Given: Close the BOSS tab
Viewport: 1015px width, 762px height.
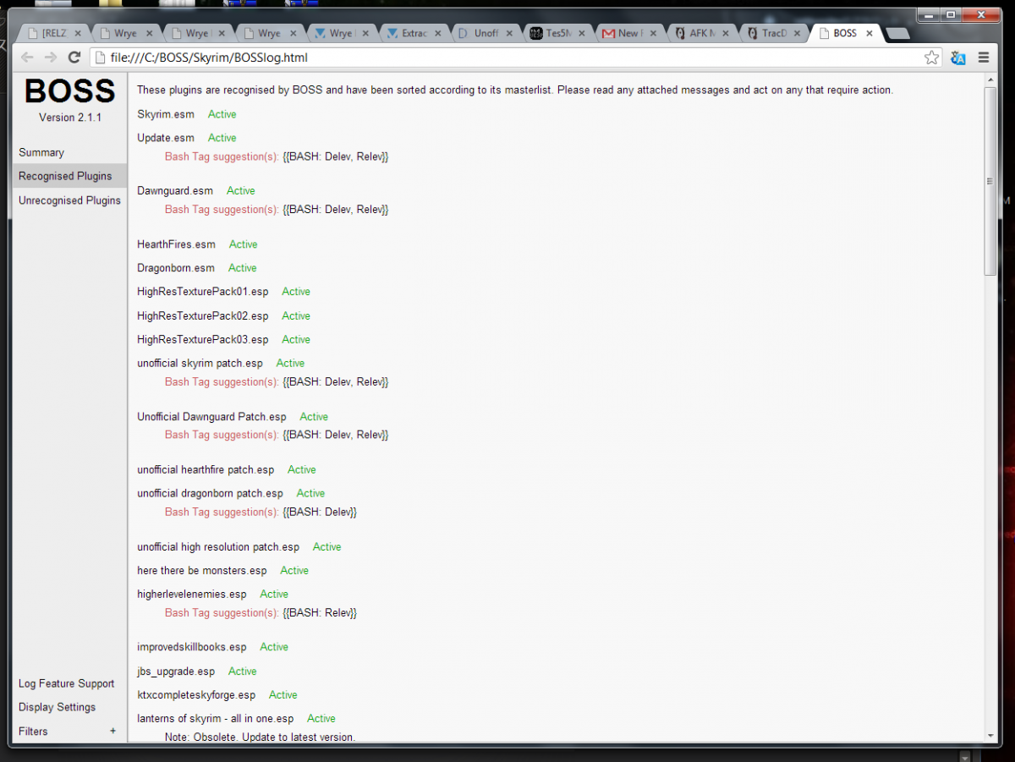Looking at the screenshot, I should 870,34.
